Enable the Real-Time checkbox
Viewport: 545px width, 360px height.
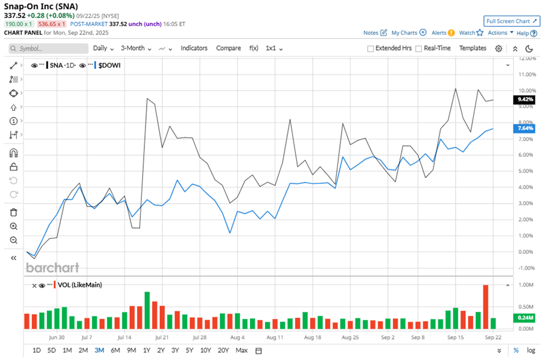[419, 49]
